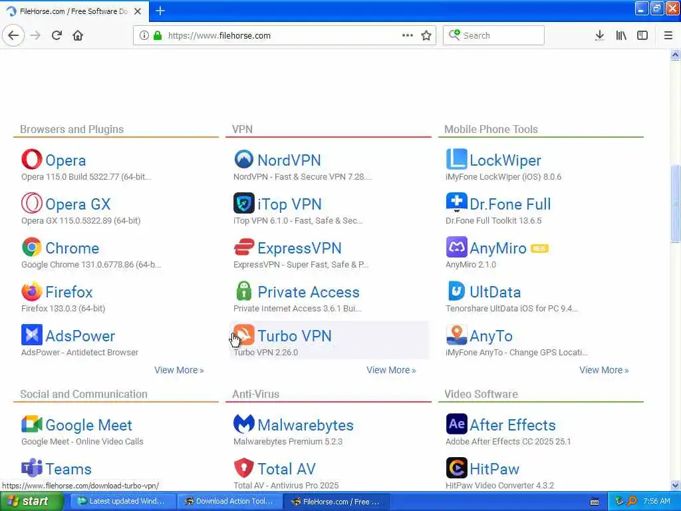The image size is (681, 511).
Task: Open the Windows start button
Action: click(31, 502)
